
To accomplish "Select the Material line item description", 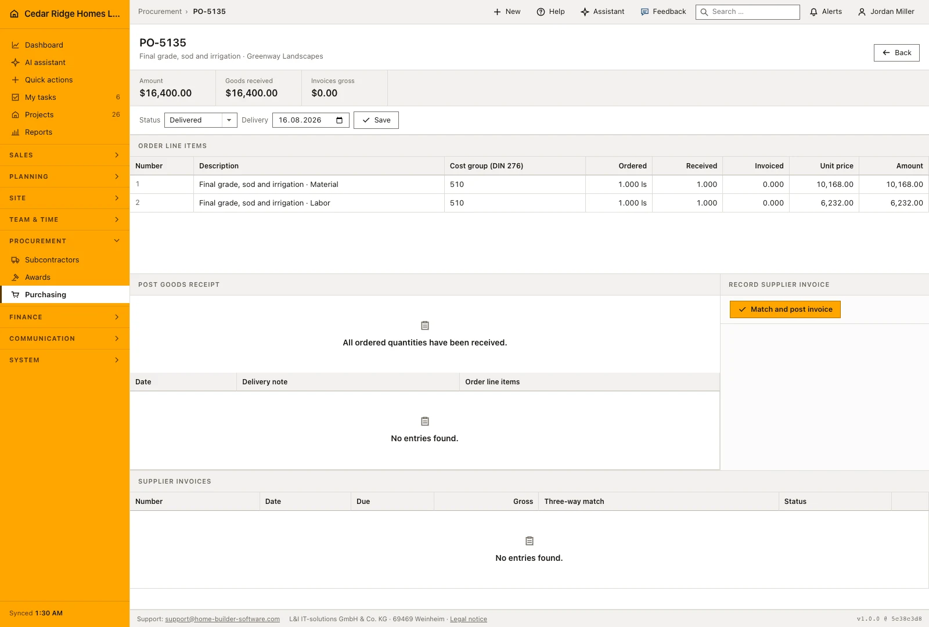I will click(269, 185).
